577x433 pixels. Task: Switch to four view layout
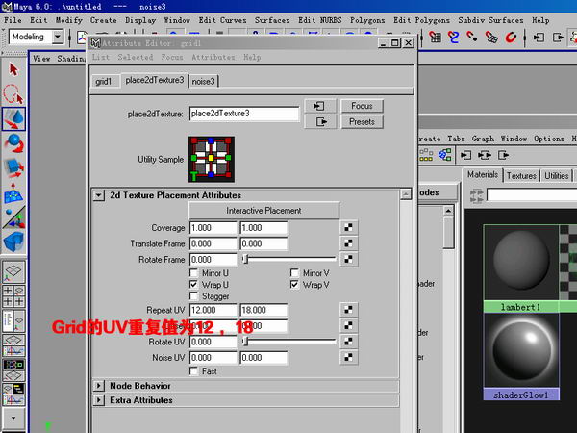click(13, 296)
